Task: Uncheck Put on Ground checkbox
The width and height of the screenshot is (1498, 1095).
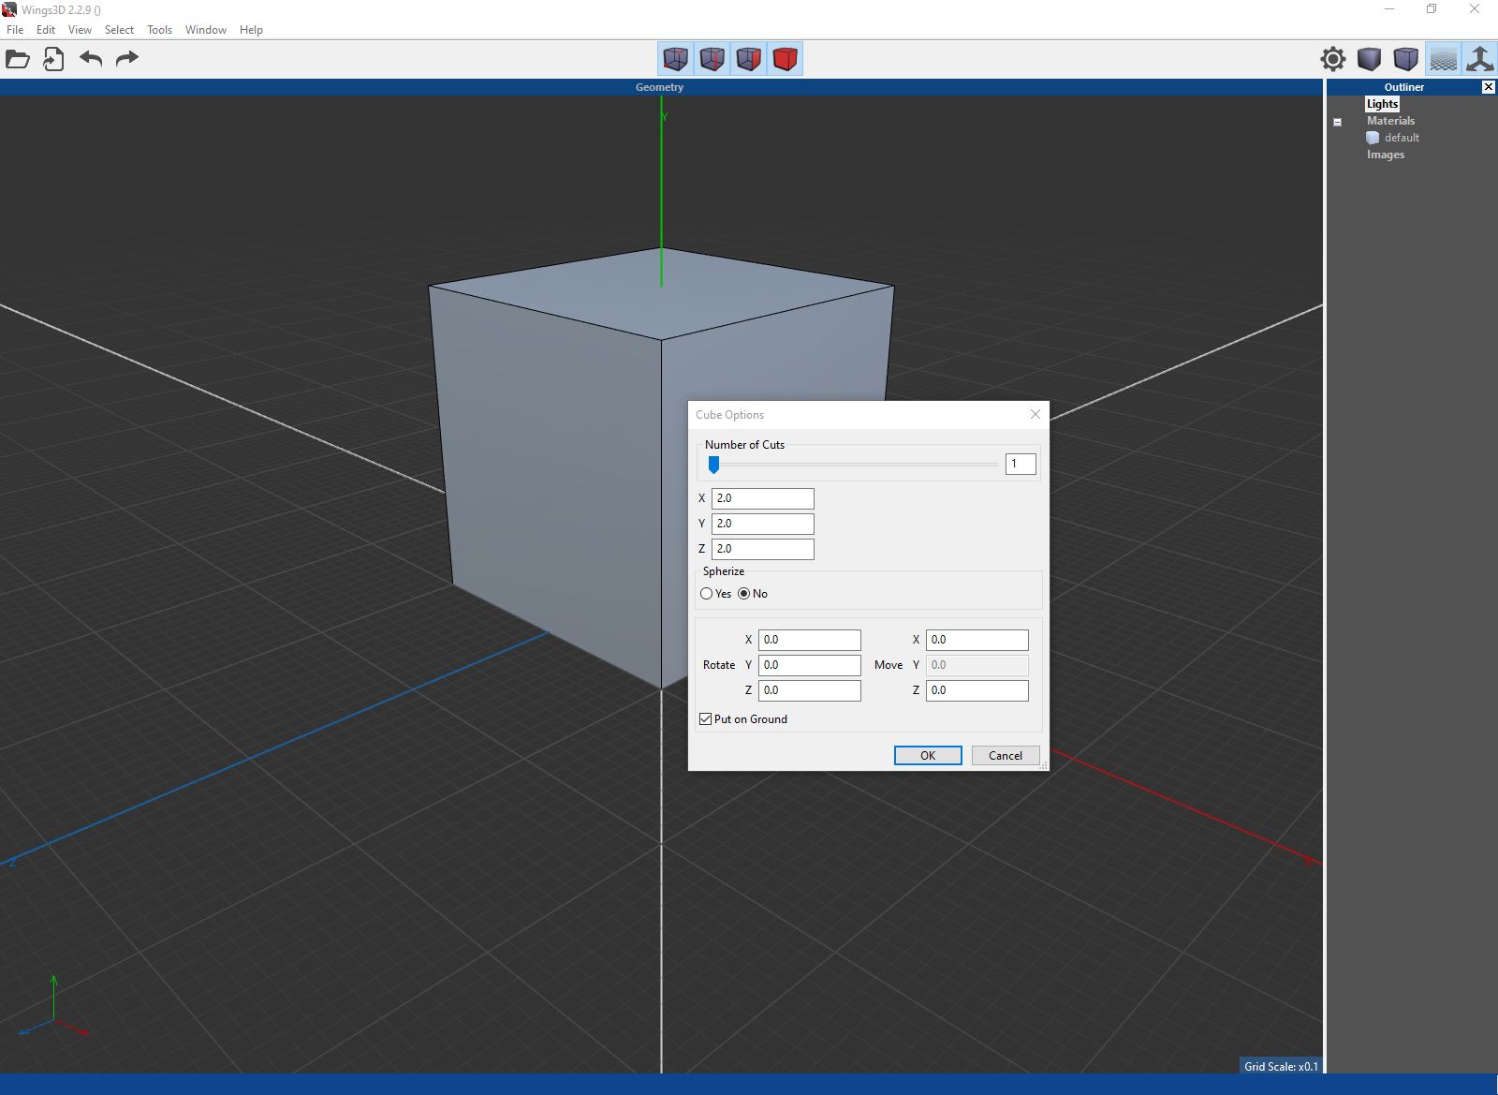Action: (x=706, y=719)
